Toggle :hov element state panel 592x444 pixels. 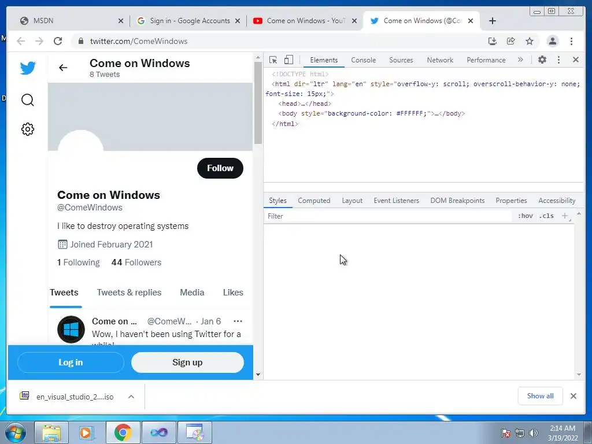(x=525, y=216)
